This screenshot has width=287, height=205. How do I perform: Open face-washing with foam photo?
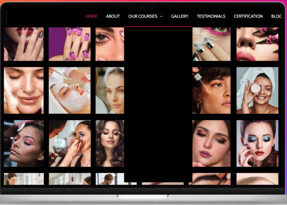point(24,90)
